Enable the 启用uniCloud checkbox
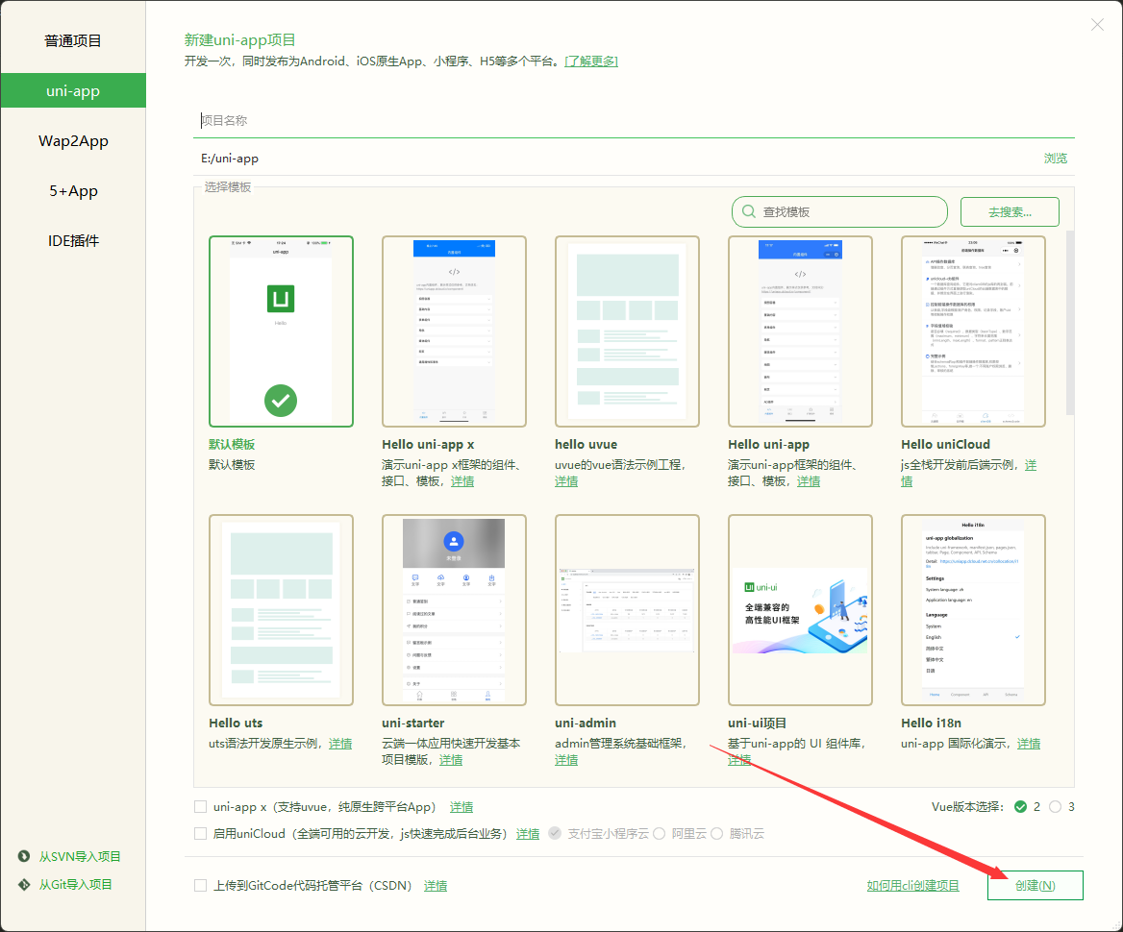 pos(201,834)
